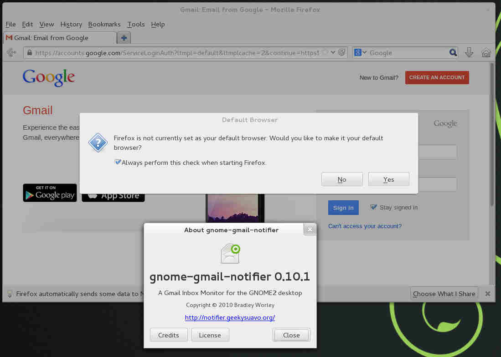501x357 pixels.
Task: Click the Choose What I Share button
Action: [x=444, y=294]
